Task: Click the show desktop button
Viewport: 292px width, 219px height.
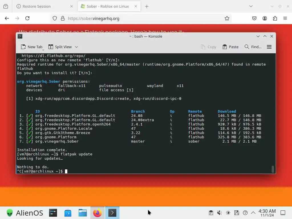Action: point(283,213)
